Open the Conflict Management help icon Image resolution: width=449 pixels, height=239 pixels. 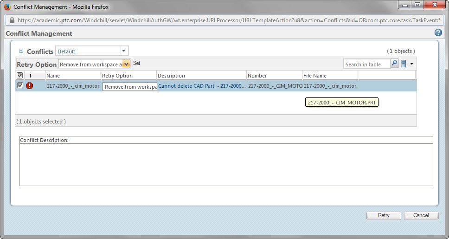pos(438,32)
